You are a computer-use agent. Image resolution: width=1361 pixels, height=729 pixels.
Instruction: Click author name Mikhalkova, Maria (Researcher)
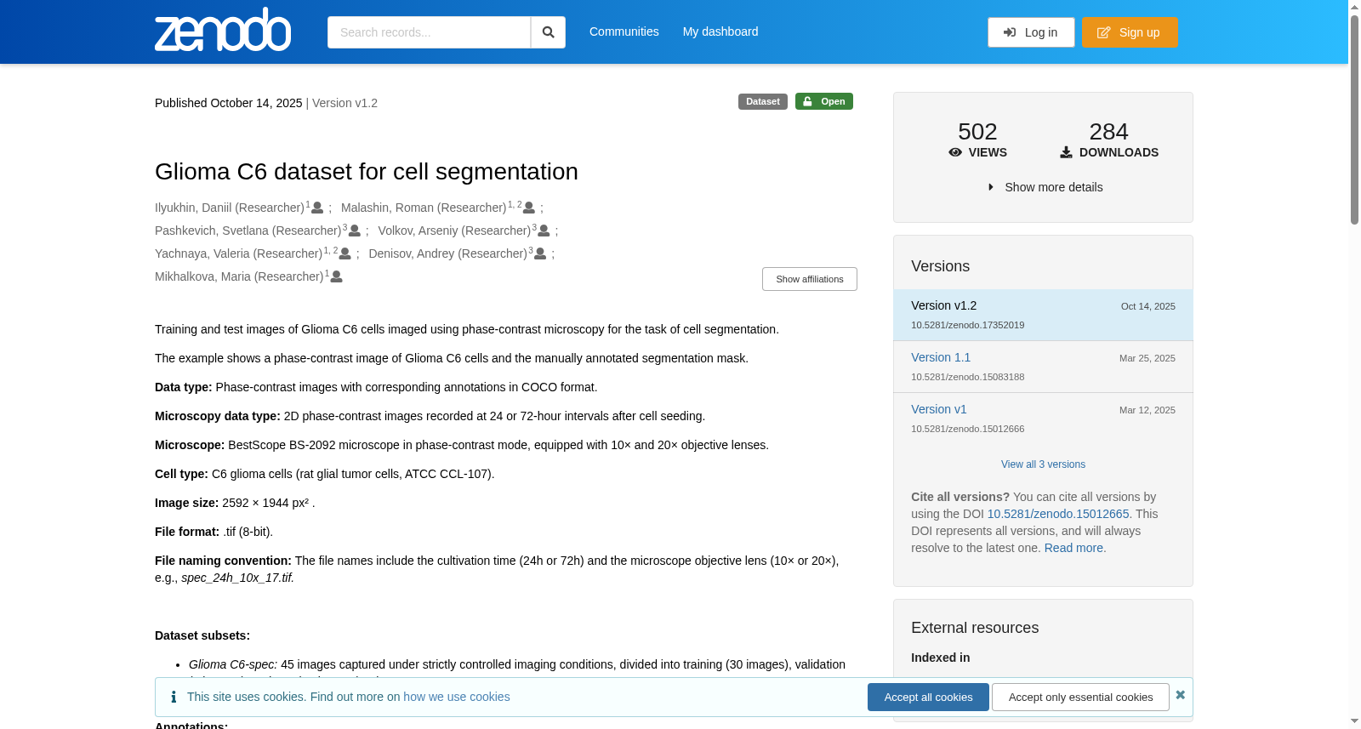(x=239, y=276)
